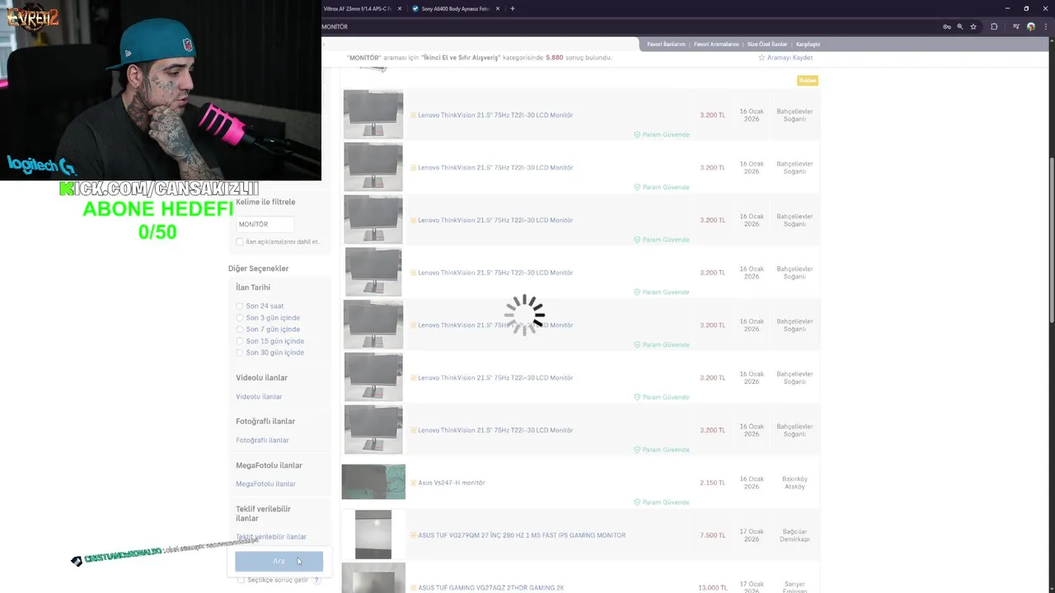The width and height of the screenshot is (1055, 593).
Task: Filter by Fotoğraflı ilanlar link
Action: click(x=262, y=441)
